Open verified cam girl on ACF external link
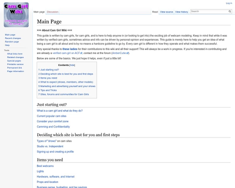Screen dimensions: 235x188 tap(67, 53)
